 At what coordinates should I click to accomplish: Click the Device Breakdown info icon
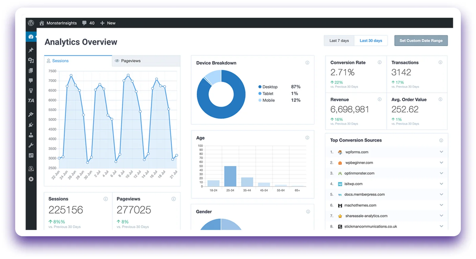click(x=307, y=63)
